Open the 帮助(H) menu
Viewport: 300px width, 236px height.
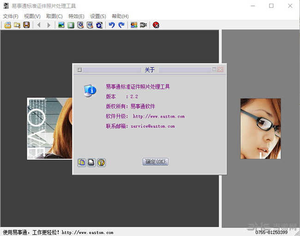(x=120, y=16)
